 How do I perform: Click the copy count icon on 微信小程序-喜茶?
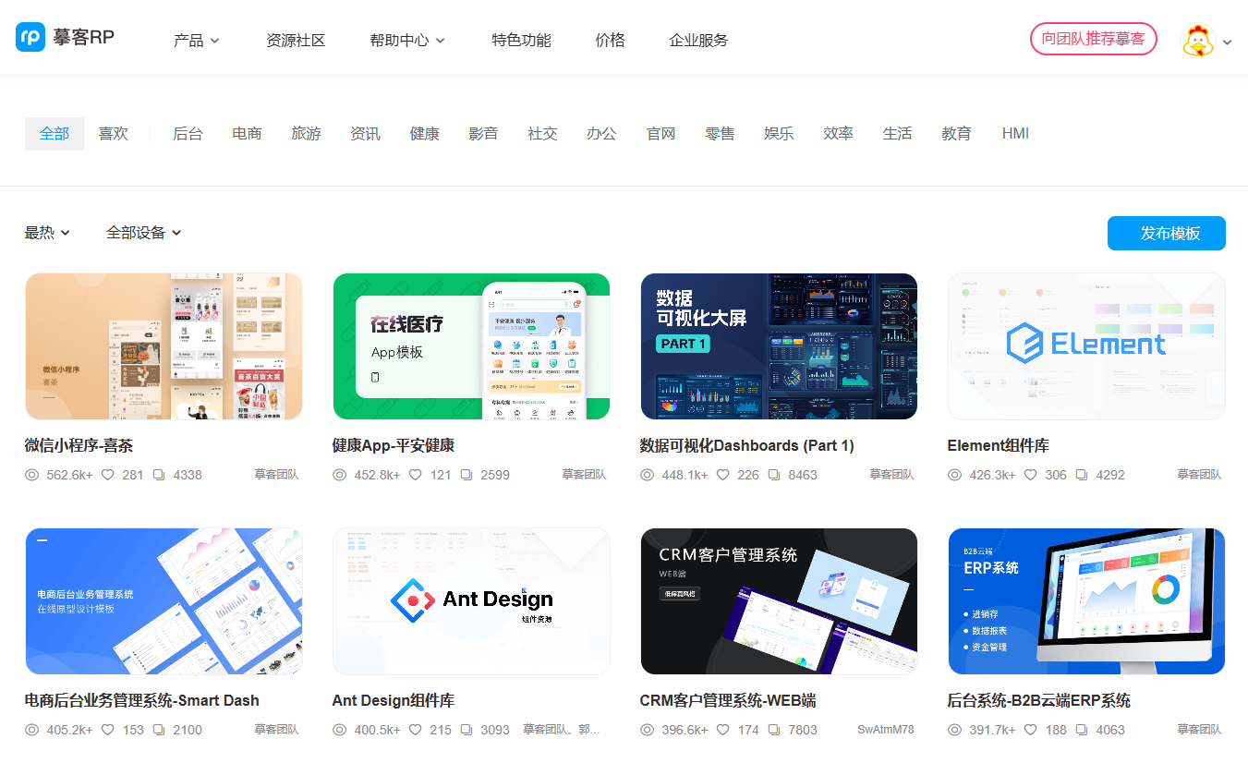(x=159, y=475)
